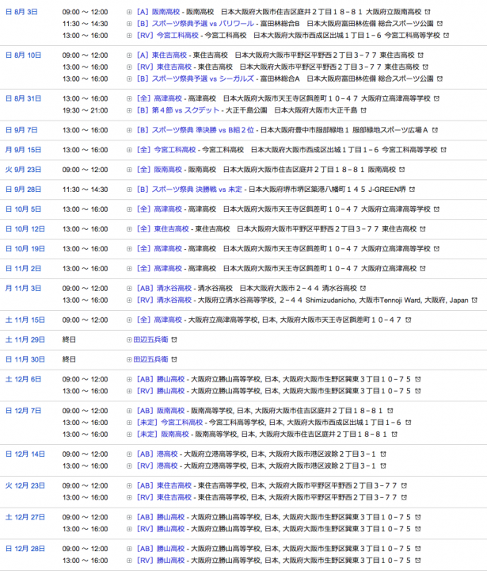Open map icon for 12月14日 [RV] 港高校 event
This screenshot has width=487, height=571.
383,466
